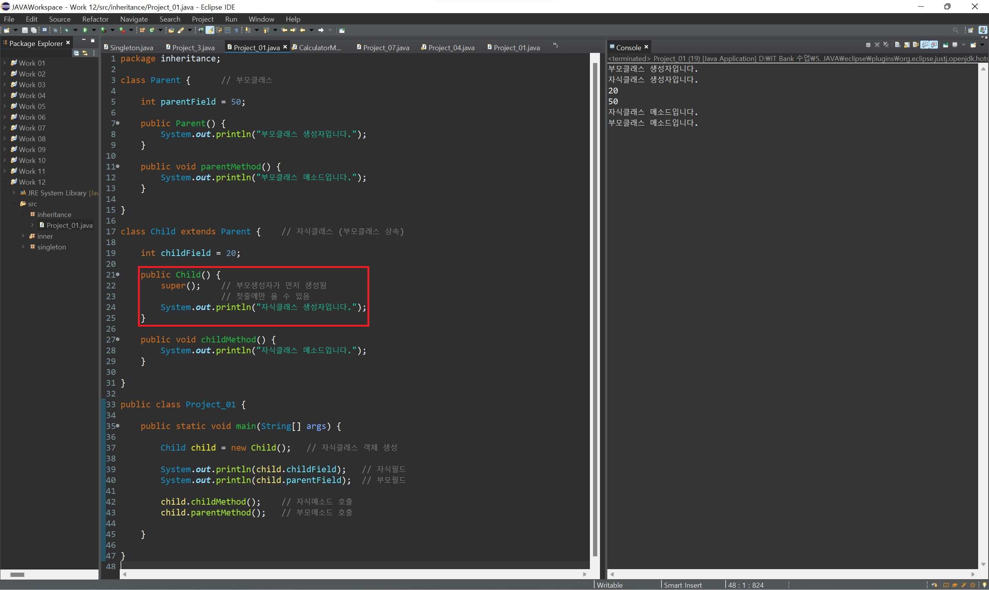Image resolution: width=989 pixels, height=590 pixels.
Task: Click the green Run button in toolbar
Action: pyautogui.click(x=85, y=30)
